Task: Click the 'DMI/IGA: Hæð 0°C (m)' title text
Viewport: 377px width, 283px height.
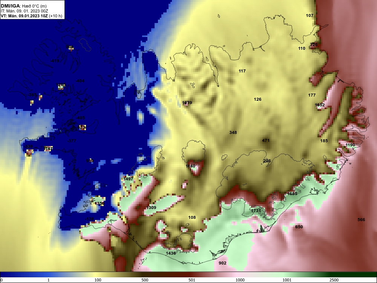Action: click(24, 6)
